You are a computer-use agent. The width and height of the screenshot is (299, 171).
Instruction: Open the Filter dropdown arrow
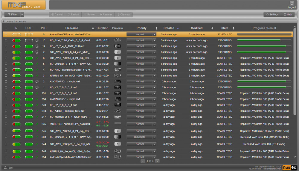[x=22, y=14]
